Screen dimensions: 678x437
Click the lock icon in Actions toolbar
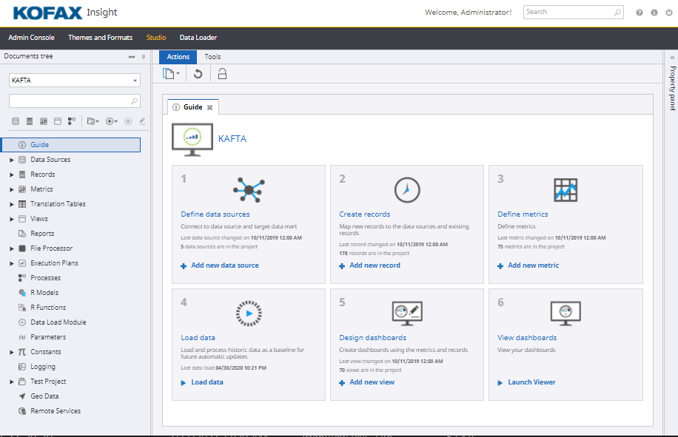pyautogui.click(x=222, y=74)
